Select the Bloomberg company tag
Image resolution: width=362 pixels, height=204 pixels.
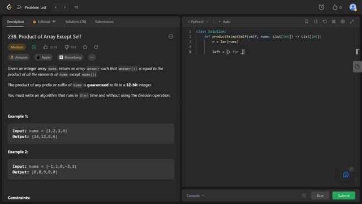[x=70, y=57]
